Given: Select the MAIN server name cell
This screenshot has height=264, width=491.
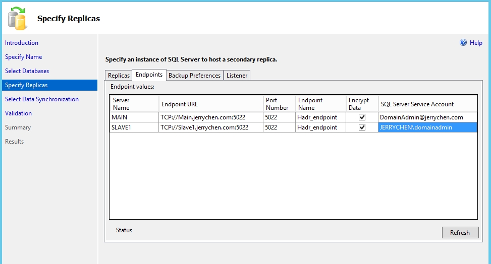Looking at the screenshot, I should click(x=134, y=117).
